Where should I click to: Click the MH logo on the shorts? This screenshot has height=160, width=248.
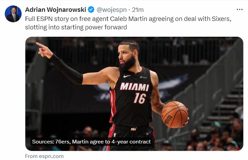coord(134,129)
